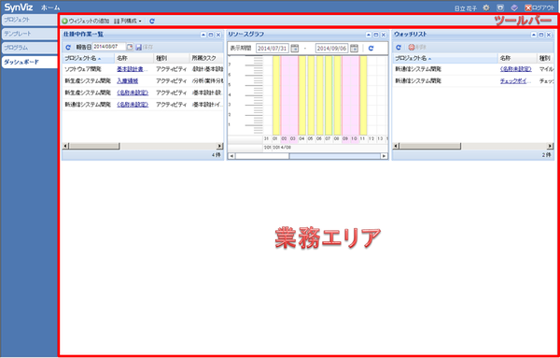Viewport: 560px width, 358px height.
Task: Click the SynViz logo
Action: pyautogui.click(x=19, y=7)
